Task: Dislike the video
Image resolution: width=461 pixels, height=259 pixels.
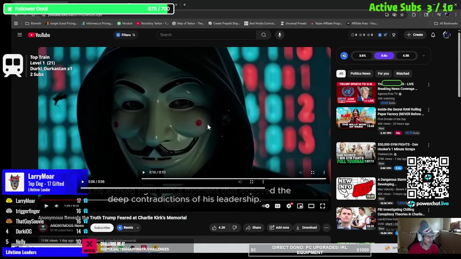Action: pyautogui.click(x=234, y=228)
